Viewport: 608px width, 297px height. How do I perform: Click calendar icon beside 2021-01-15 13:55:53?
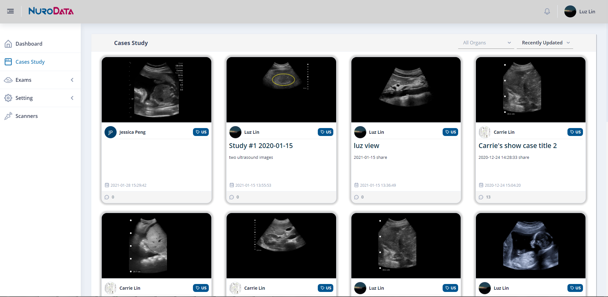click(232, 185)
